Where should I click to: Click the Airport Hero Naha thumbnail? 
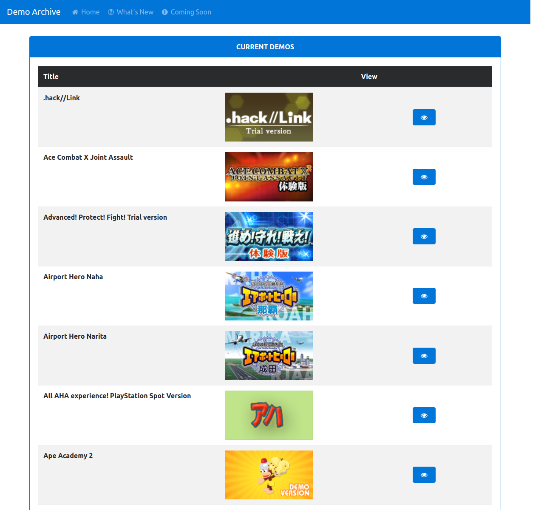(x=269, y=296)
